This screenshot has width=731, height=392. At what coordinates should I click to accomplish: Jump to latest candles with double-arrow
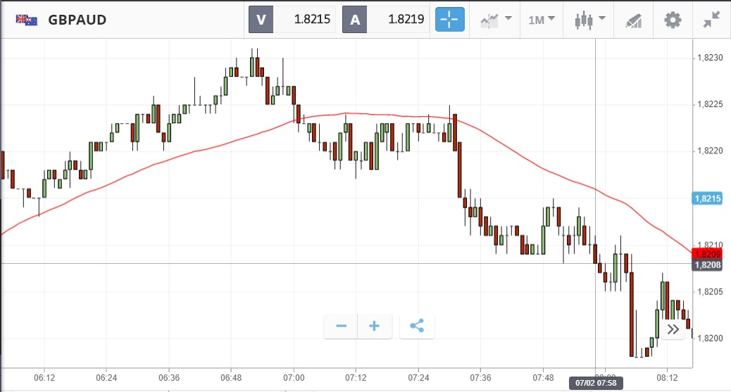(x=673, y=329)
